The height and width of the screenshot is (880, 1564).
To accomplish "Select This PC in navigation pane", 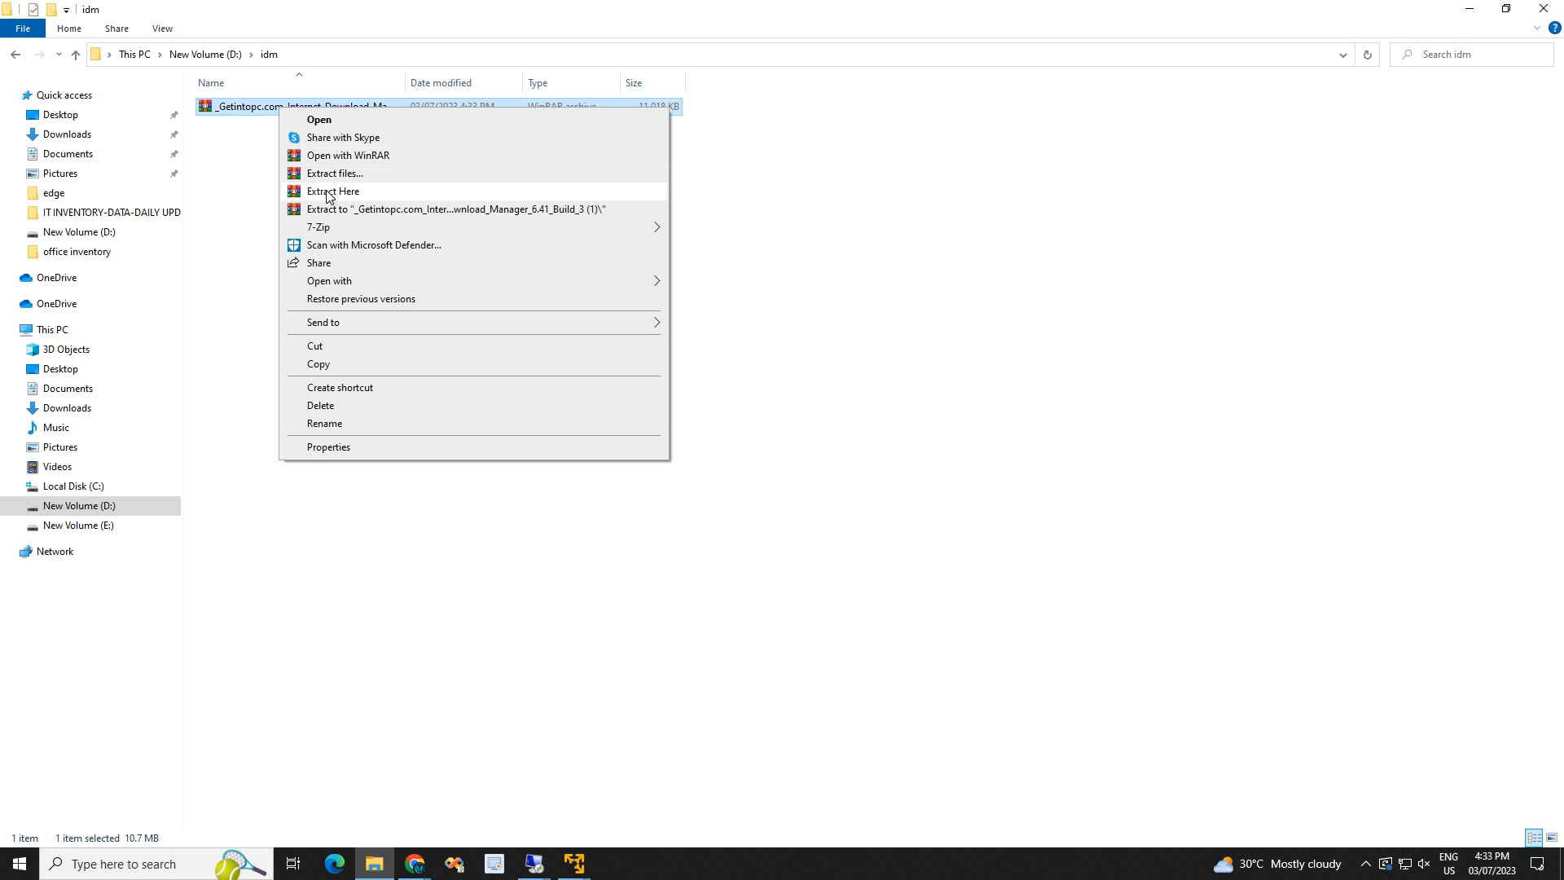I will coord(52,330).
